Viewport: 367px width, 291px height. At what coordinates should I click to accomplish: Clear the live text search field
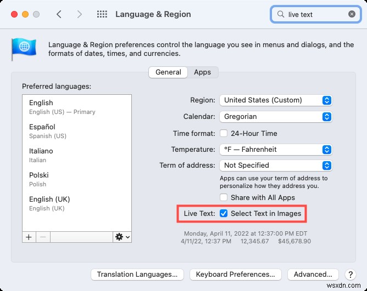point(352,14)
